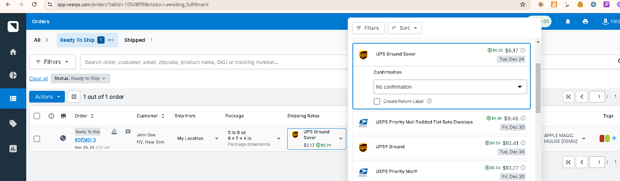Select all orders checkbox in header
The image size is (620, 181).
tap(37, 116)
